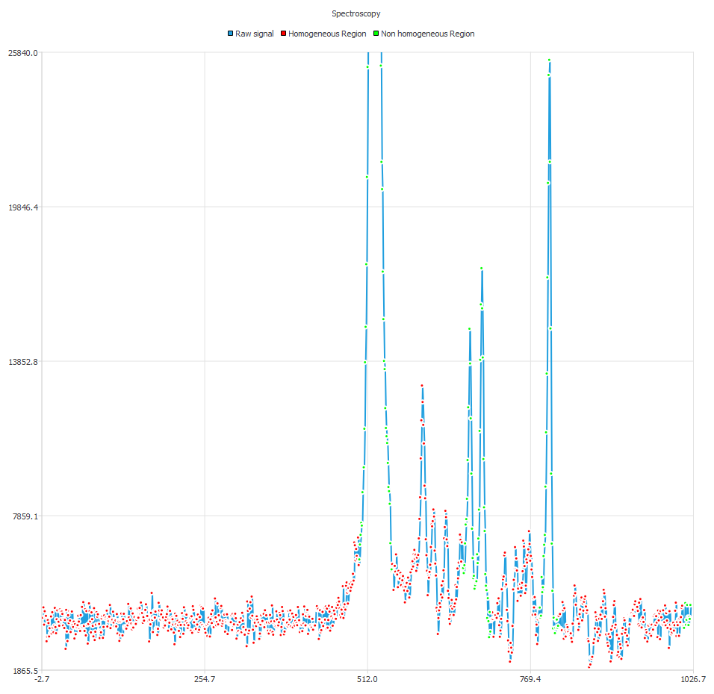This screenshot has height=694, width=714.
Task: Click the tip of the taller twin green peak
Action: coord(482,269)
